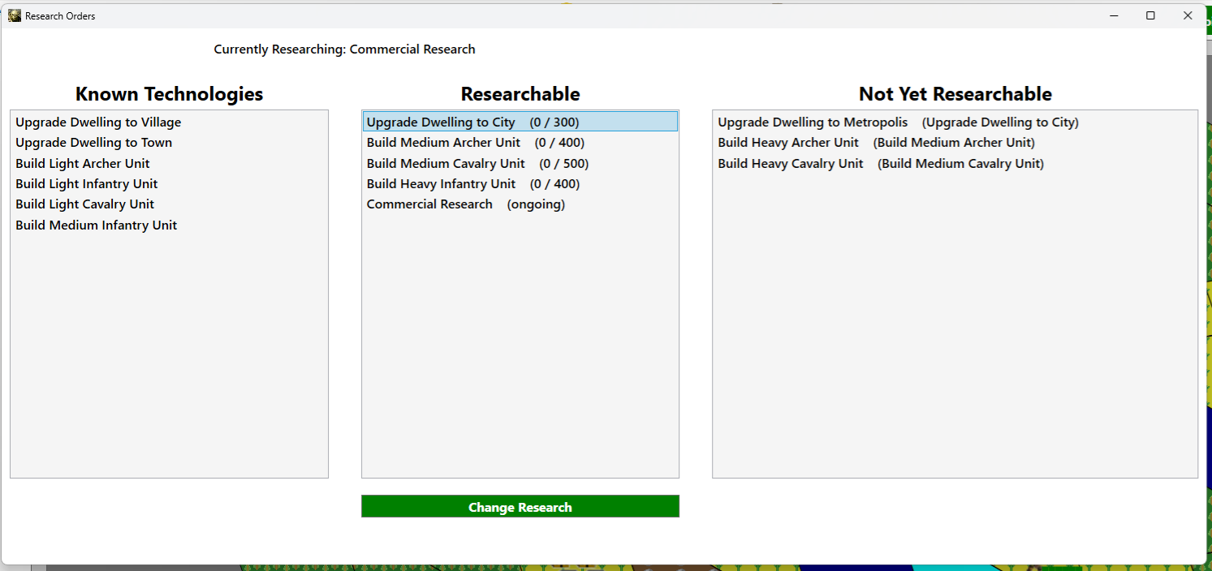Select Build Heavy Infantry Unit entry
The width and height of the screenshot is (1212, 571).
[x=472, y=184]
